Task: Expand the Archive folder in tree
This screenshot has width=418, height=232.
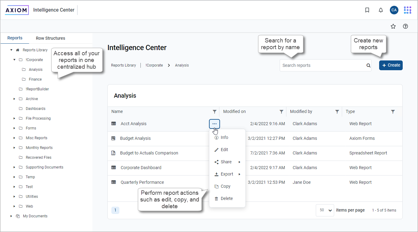Action: tap(14, 99)
